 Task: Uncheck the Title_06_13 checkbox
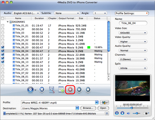pyautogui.click(x=3, y=62)
